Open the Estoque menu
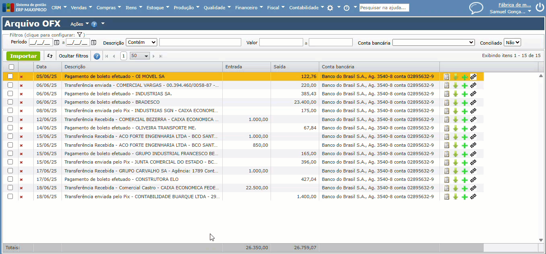Viewport: 546px width, 254px height. pos(155,8)
